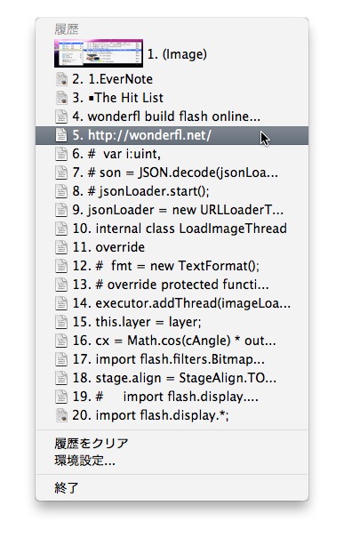Paste jsonLoader = new URLLoaderT... entry
Image resolution: width=344 pixels, height=554 pixels.
[172, 210]
